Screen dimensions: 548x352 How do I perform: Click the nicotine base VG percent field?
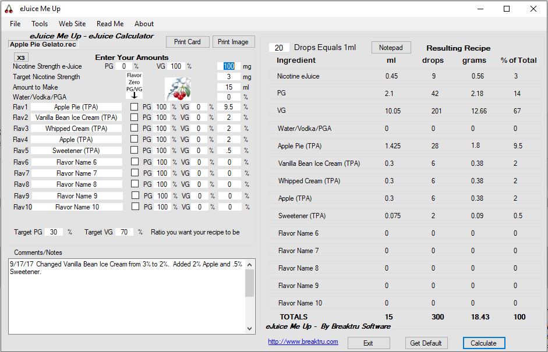click(x=176, y=66)
